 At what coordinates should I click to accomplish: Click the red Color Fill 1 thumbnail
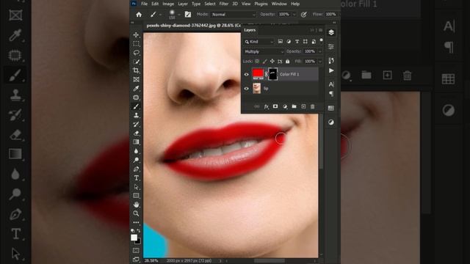(x=258, y=74)
